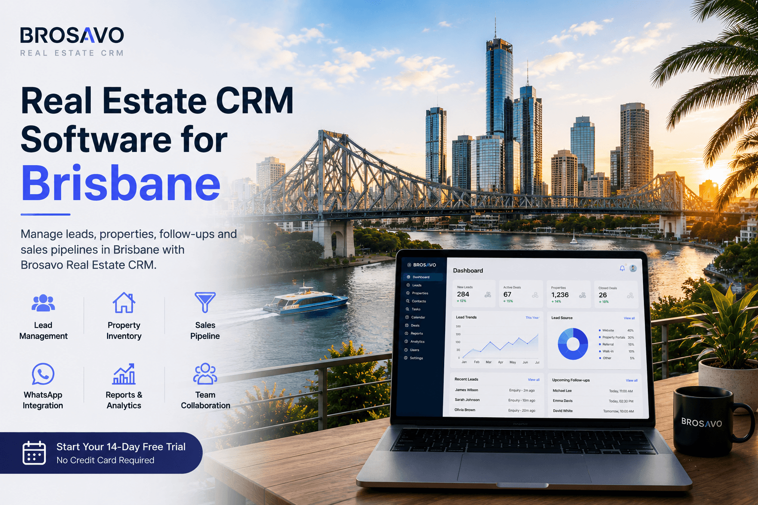Click the Team Collaboration group icon
This screenshot has height=505, width=758.
coord(205,374)
